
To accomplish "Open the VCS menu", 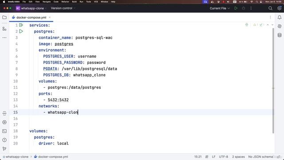I will 96,2.
